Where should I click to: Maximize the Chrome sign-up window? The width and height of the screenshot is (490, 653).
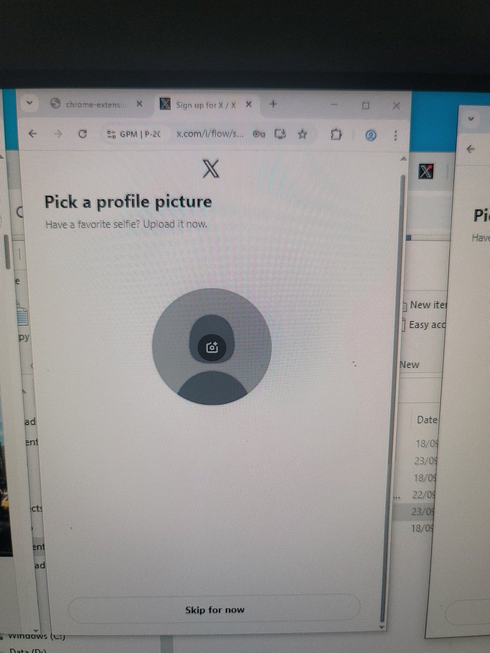pyautogui.click(x=366, y=105)
